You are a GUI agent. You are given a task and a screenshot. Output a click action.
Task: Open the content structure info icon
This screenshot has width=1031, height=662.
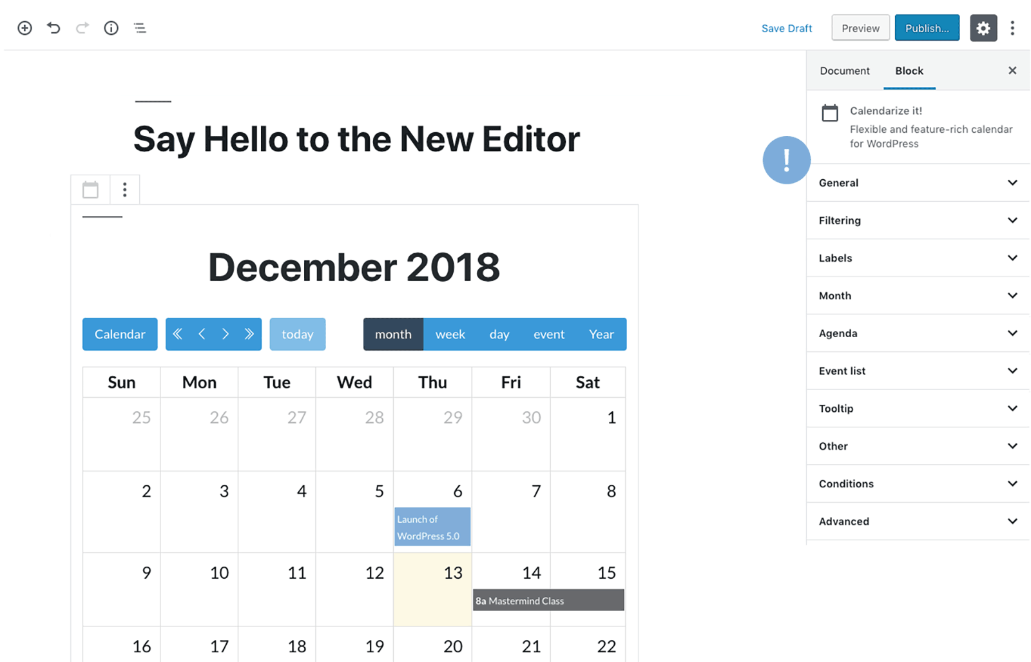click(x=111, y=28)
